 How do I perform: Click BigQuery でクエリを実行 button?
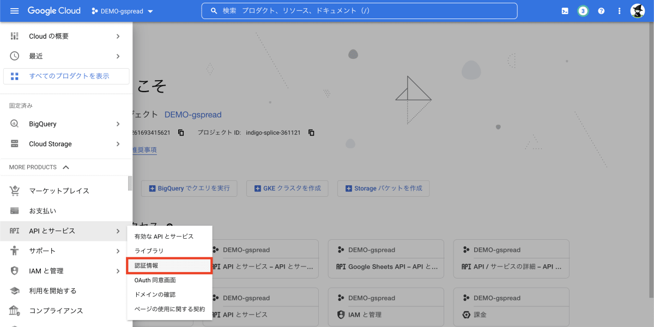(189, 188)
